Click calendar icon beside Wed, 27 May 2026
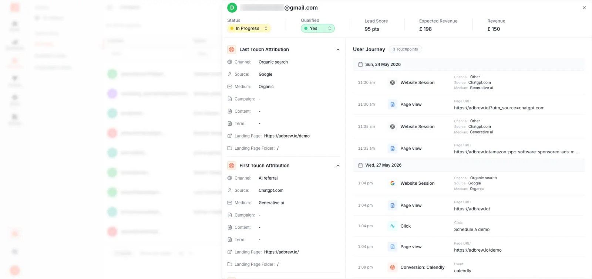This screenshot has height=279, width=592. 360,166
